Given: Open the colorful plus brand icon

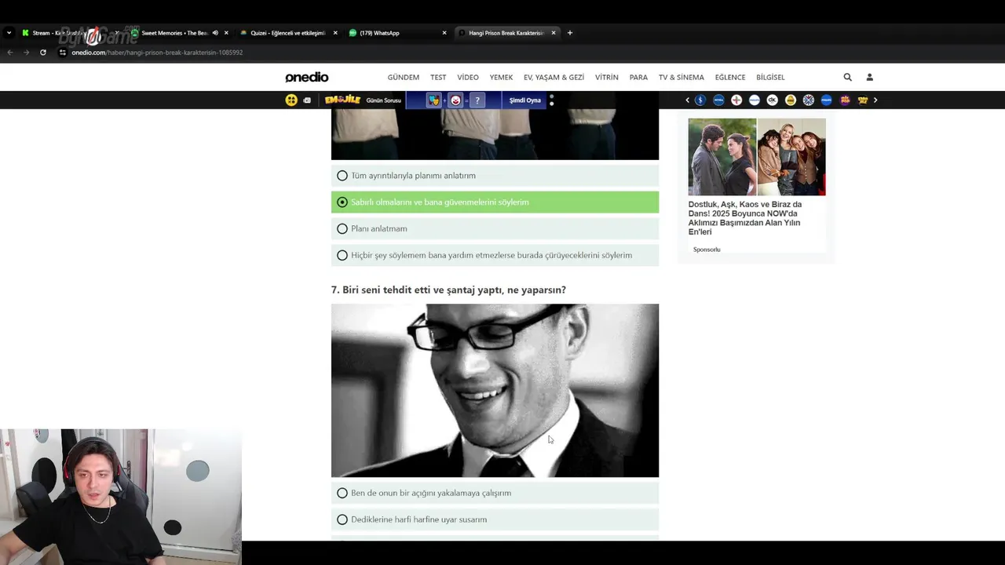Looking at the screenshot, I should (x=736, y=100).
